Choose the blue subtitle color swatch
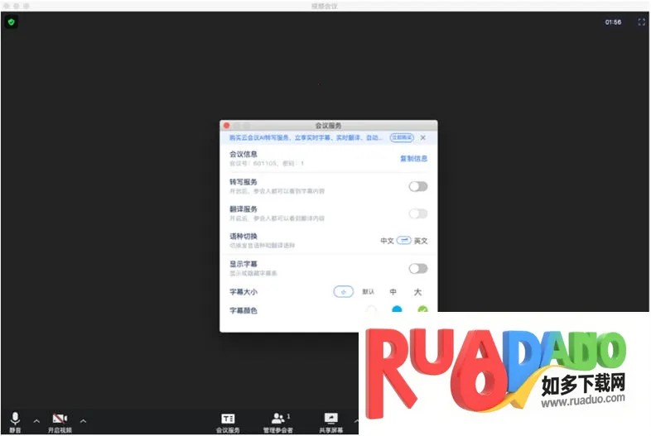The width and height of the screenshot is (651, 436). pos(397,311)
